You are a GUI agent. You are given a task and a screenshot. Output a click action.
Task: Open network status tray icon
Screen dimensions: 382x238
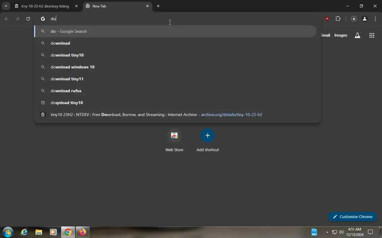[x=335, y=232]
